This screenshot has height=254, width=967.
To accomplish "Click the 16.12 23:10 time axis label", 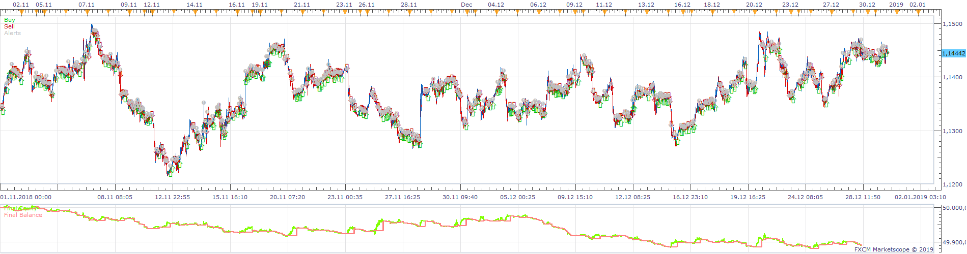I will [x=690, y=197].
